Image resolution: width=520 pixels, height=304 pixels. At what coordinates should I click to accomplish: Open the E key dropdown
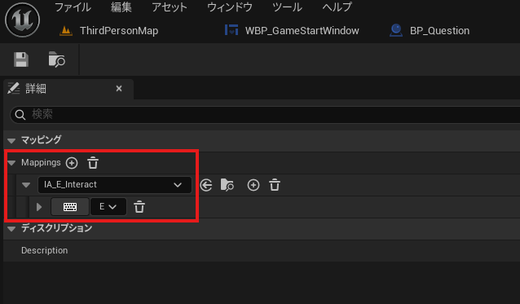108,207
